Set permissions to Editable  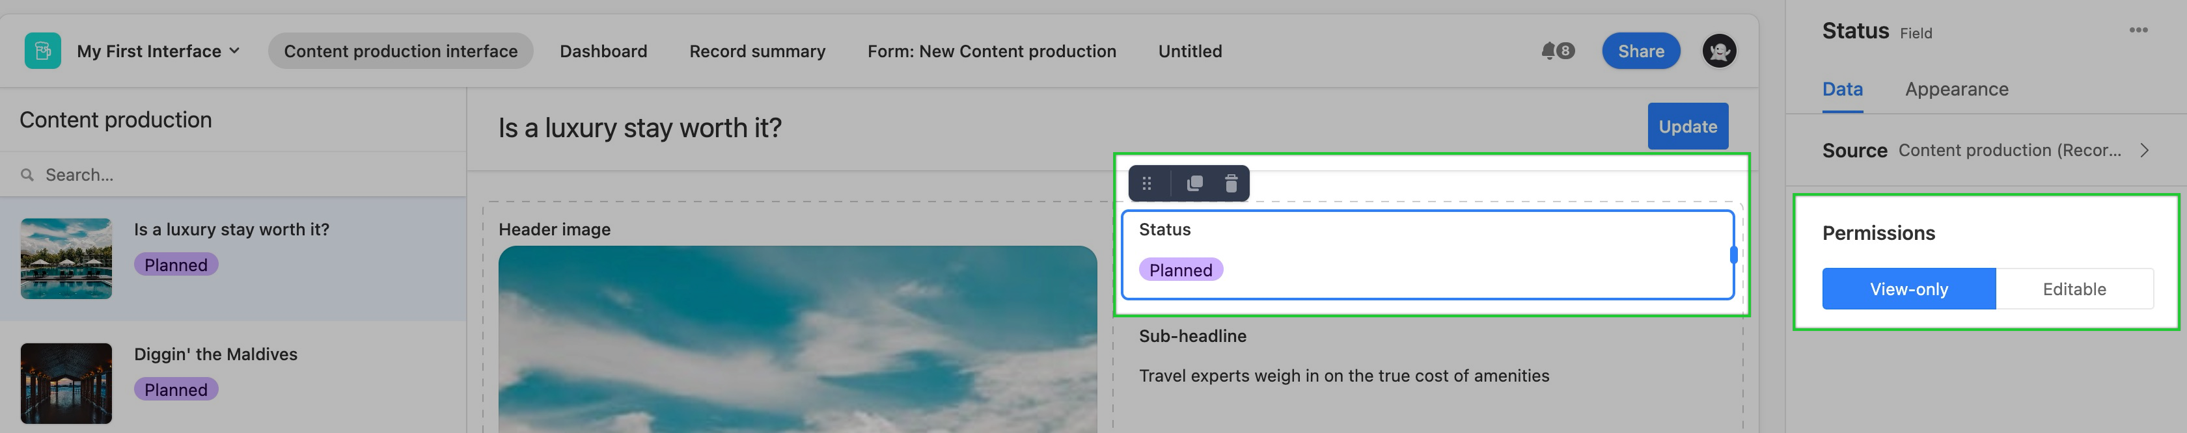coord(2074,289)
